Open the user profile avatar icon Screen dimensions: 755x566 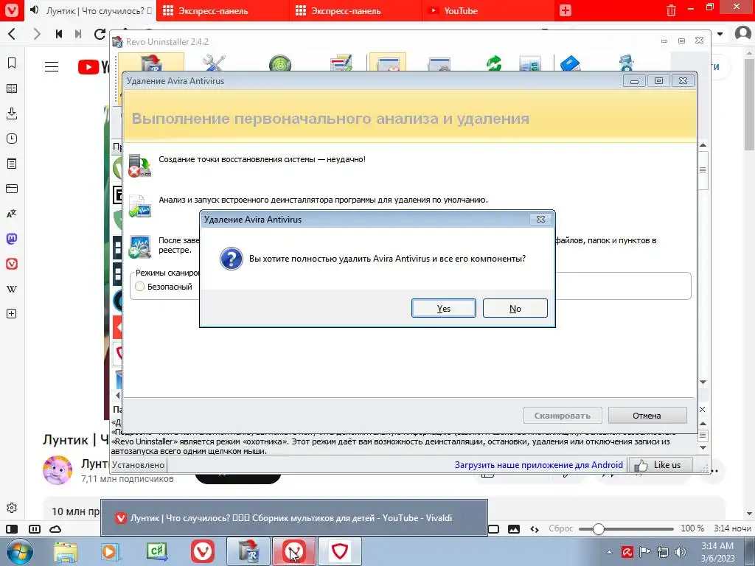743,33
